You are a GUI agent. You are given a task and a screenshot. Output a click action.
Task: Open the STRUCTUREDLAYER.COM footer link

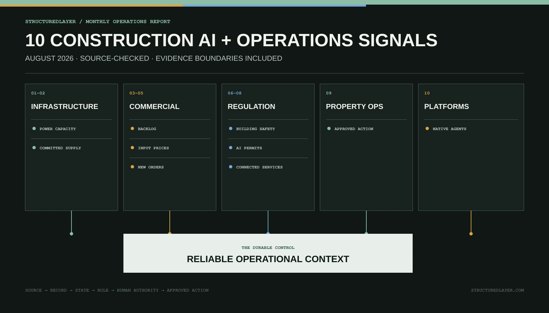497,291
